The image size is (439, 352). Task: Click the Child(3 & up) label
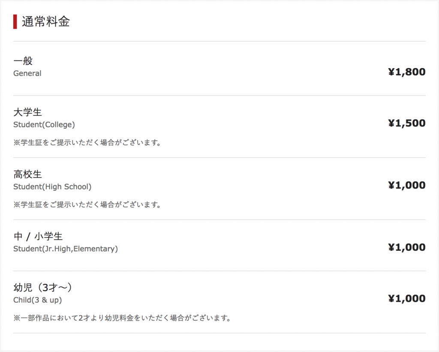coord(40,300)
